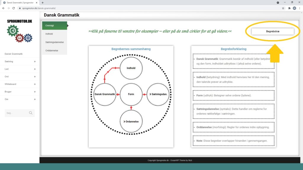The image size is (303, 170).
Task: Reload the page with the refresh icon
Action: point(14,8)
